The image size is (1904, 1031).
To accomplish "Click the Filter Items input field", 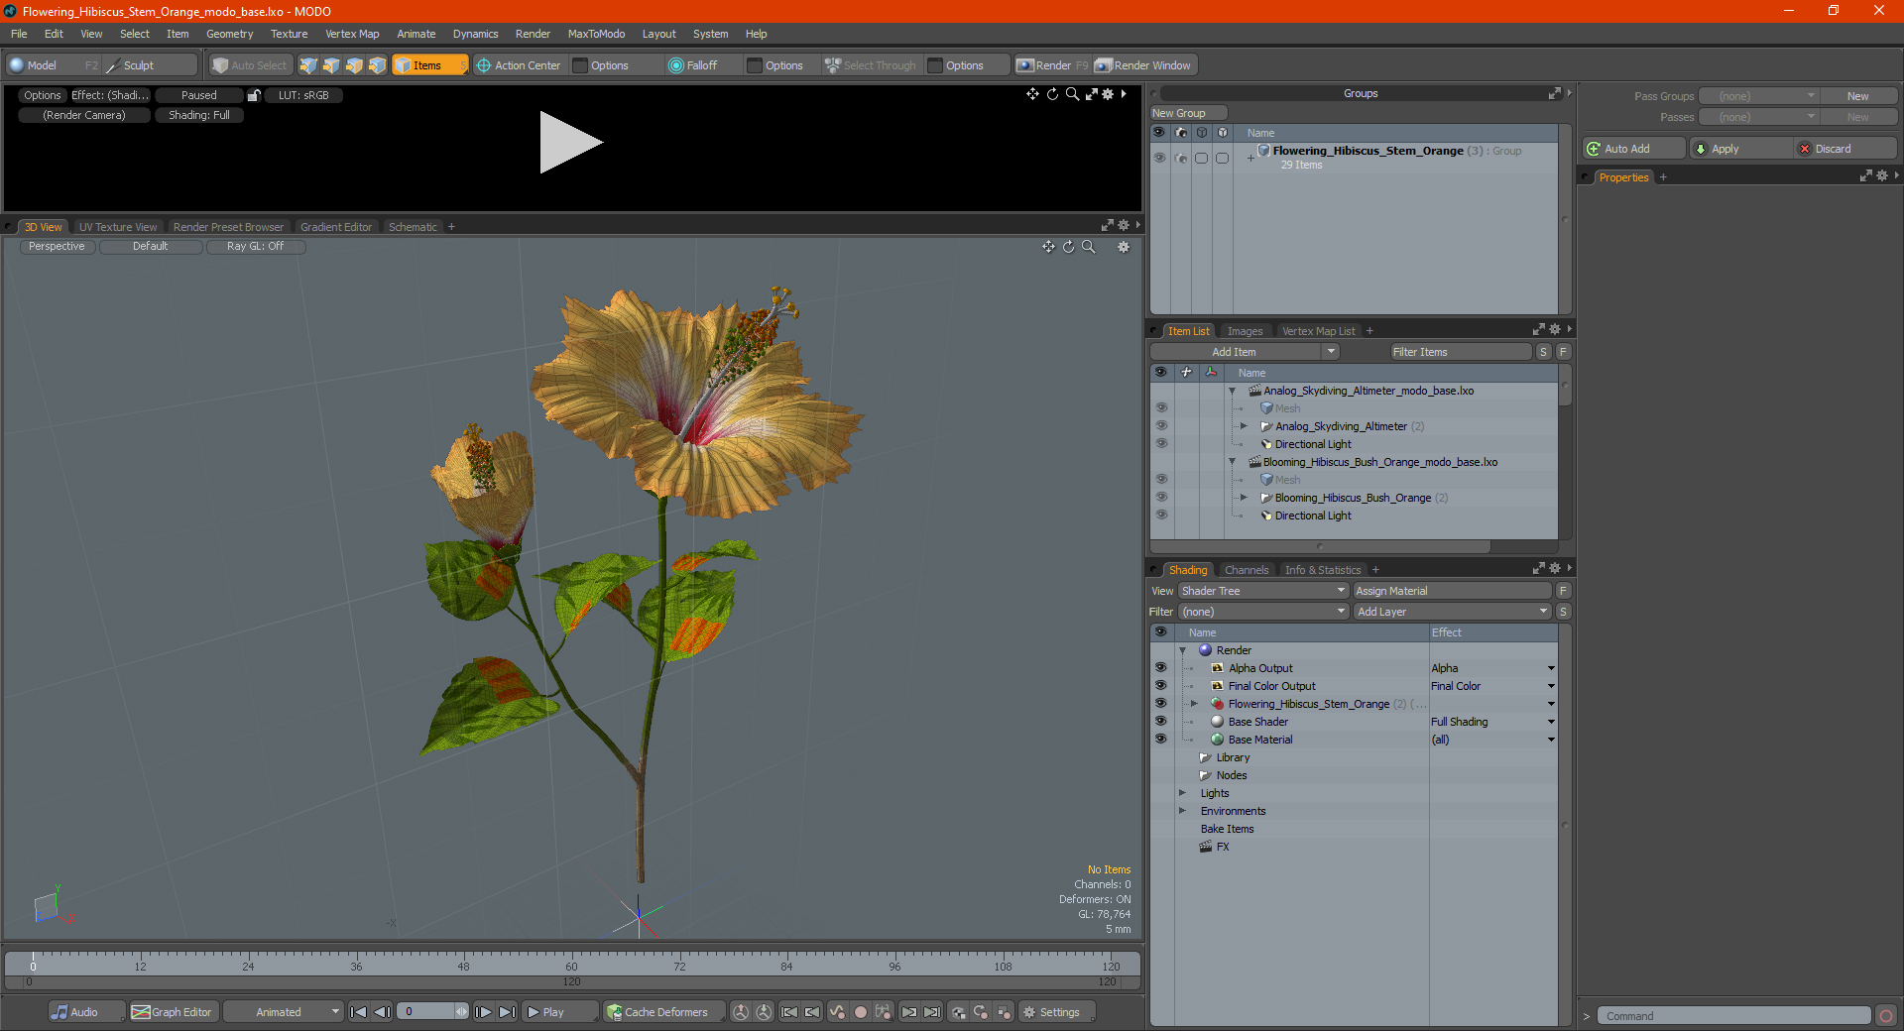I will coord(1460,352).
